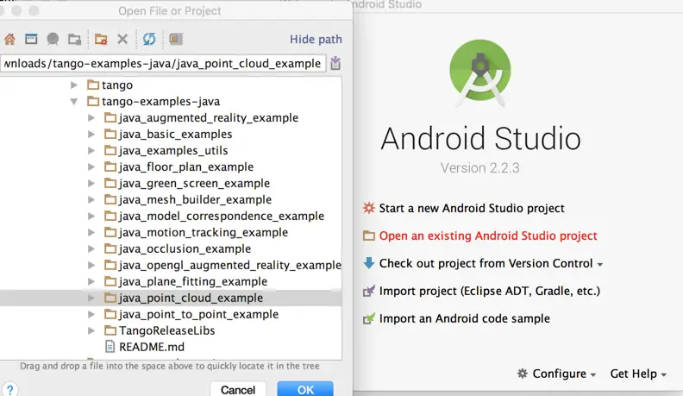Expand java_floor_plan_example folder arrow
The image size is (683, 396).
(x=91, y=167)
